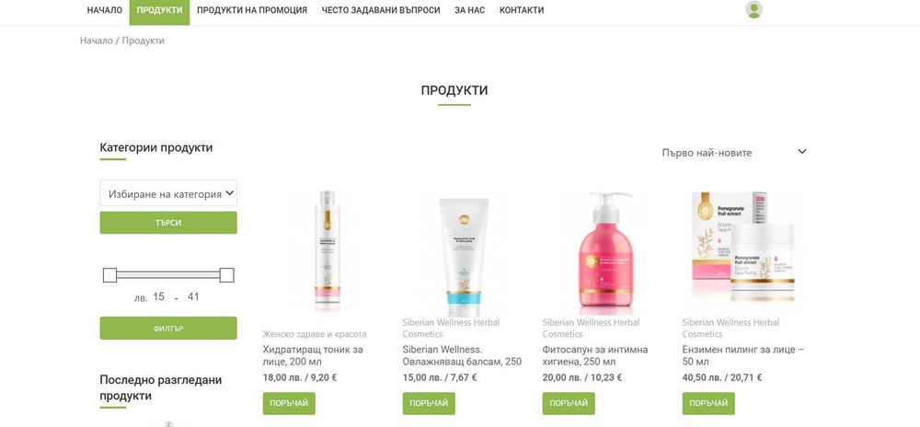Click the left price slider handle
The height and width of the screenshot is (427, 920).
point(109,275)
